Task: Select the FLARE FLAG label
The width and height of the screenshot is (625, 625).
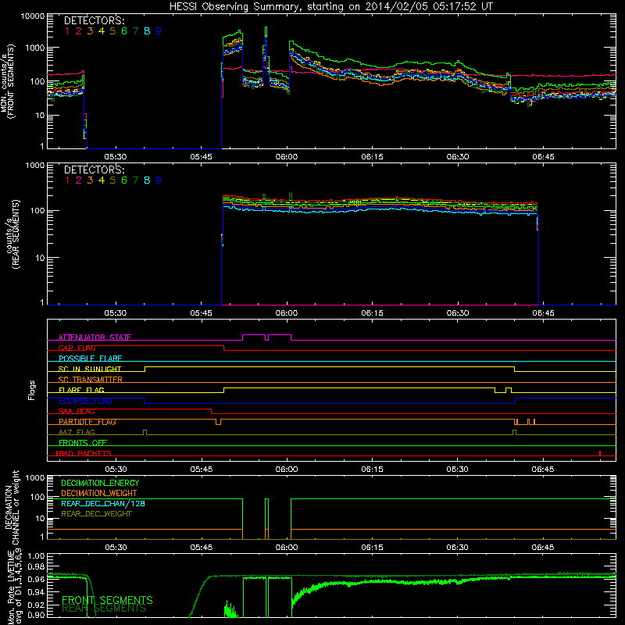Action: tap(81, 390)
